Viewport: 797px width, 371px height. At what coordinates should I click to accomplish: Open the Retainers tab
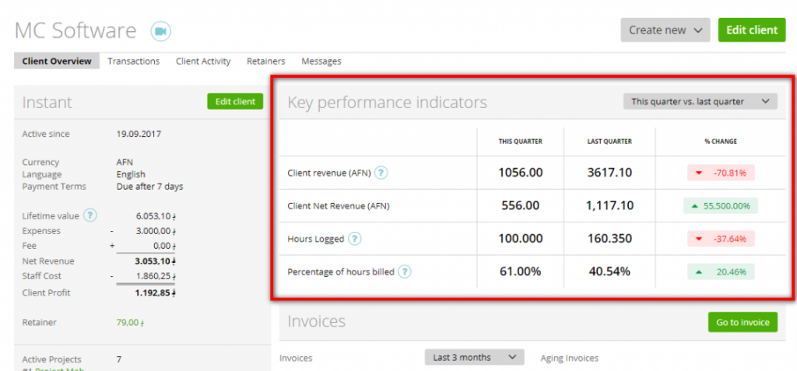point(266,61)
